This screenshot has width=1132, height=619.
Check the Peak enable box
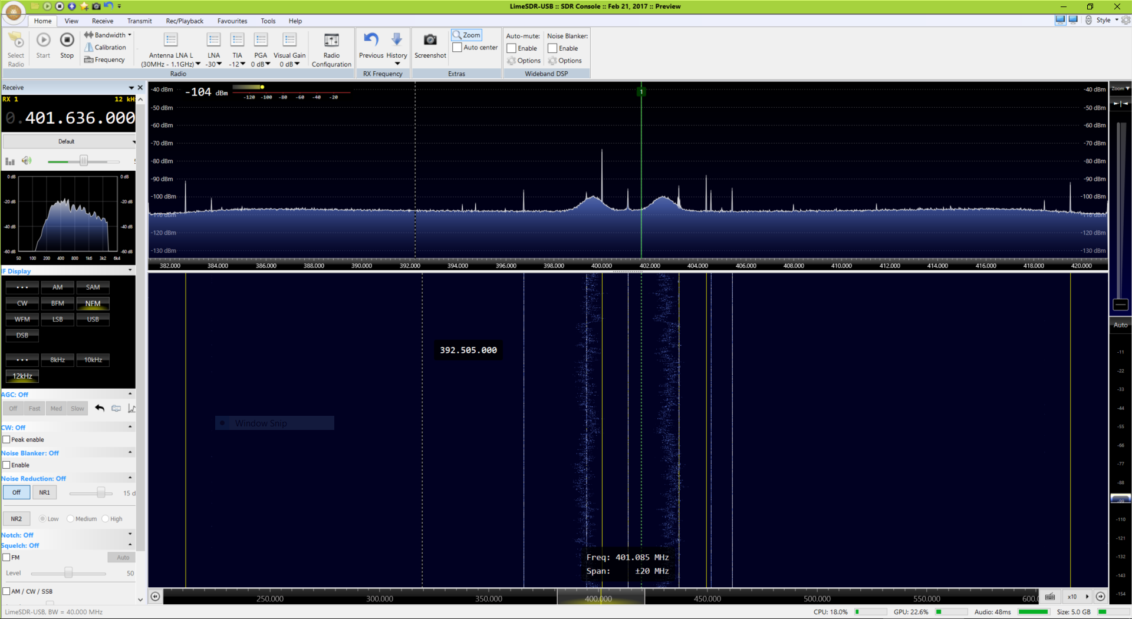[x=6, y=439]
